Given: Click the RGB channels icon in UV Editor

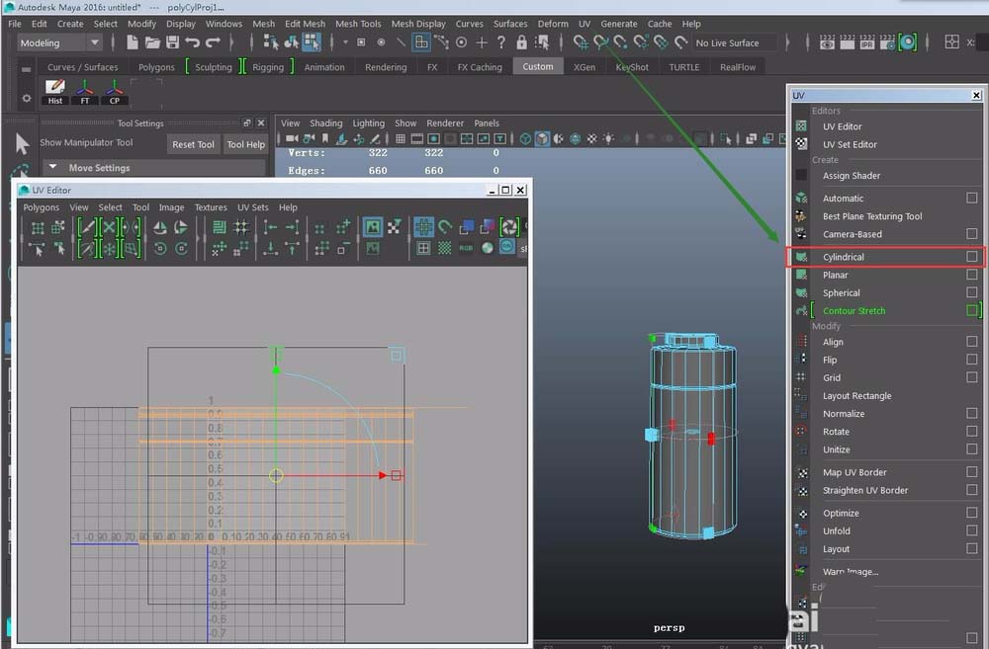Looking at the screenshot, I should (x=466, y=248).
